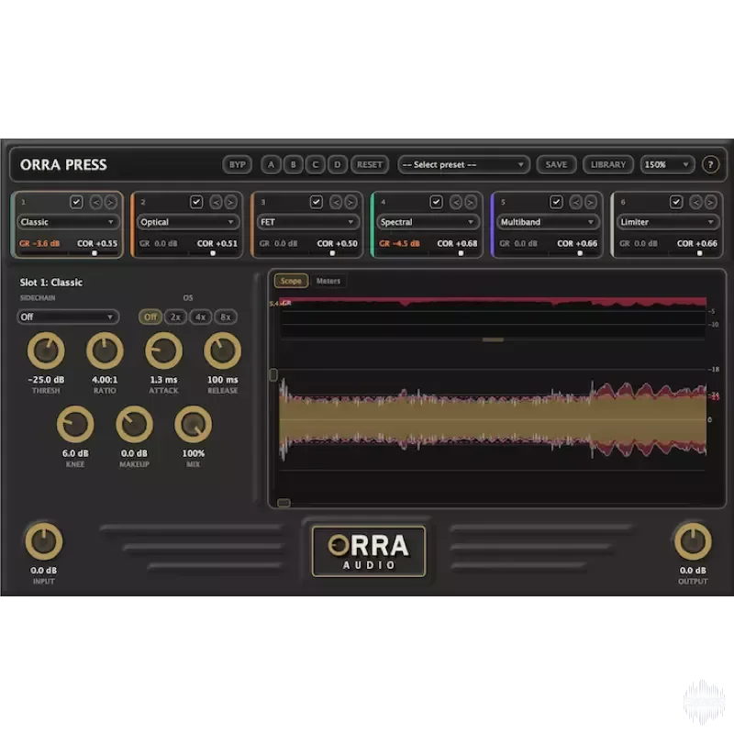
Task: Disable slot 2 Optical checkbox
Action: click(196, 202)
